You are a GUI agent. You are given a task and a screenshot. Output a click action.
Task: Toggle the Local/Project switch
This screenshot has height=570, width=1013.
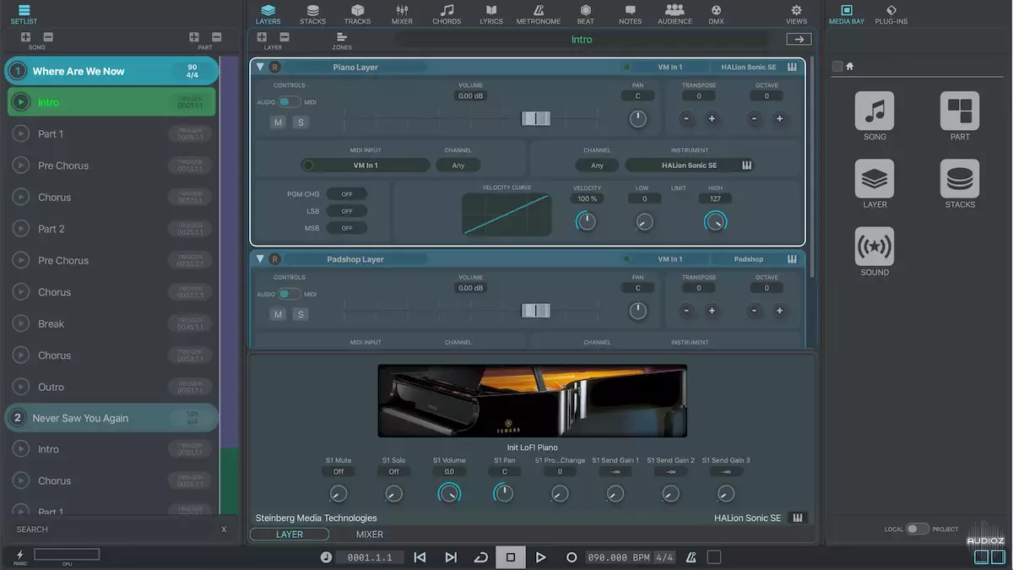coord(918,529)
